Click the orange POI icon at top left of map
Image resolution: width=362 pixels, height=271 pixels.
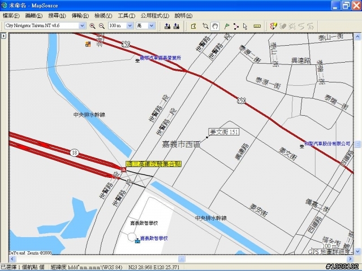coord(88,44)
